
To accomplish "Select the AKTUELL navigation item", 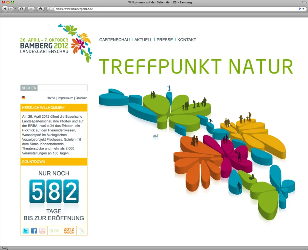I will 143,40.
